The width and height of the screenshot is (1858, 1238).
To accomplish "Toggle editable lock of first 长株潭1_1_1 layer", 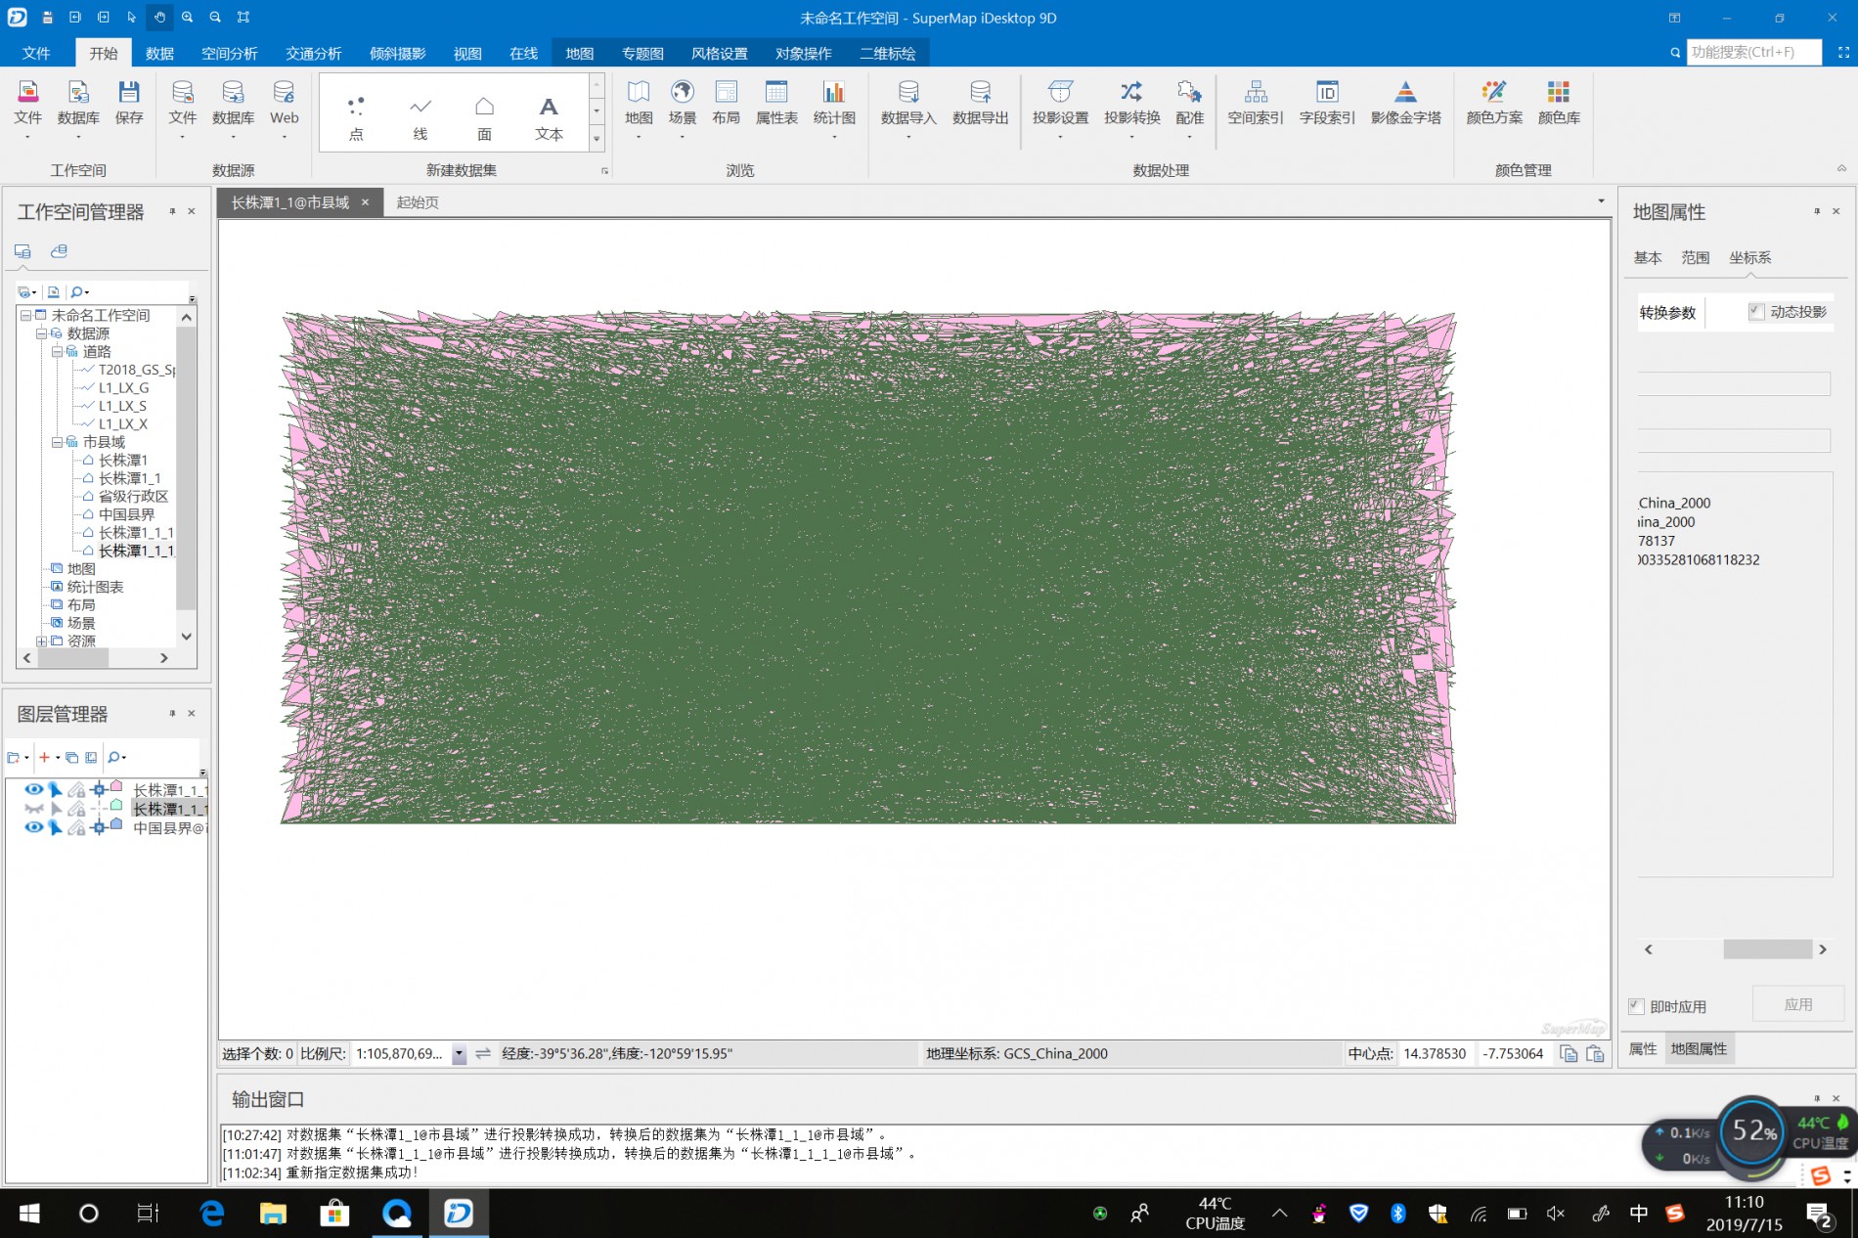I will 76,789.
